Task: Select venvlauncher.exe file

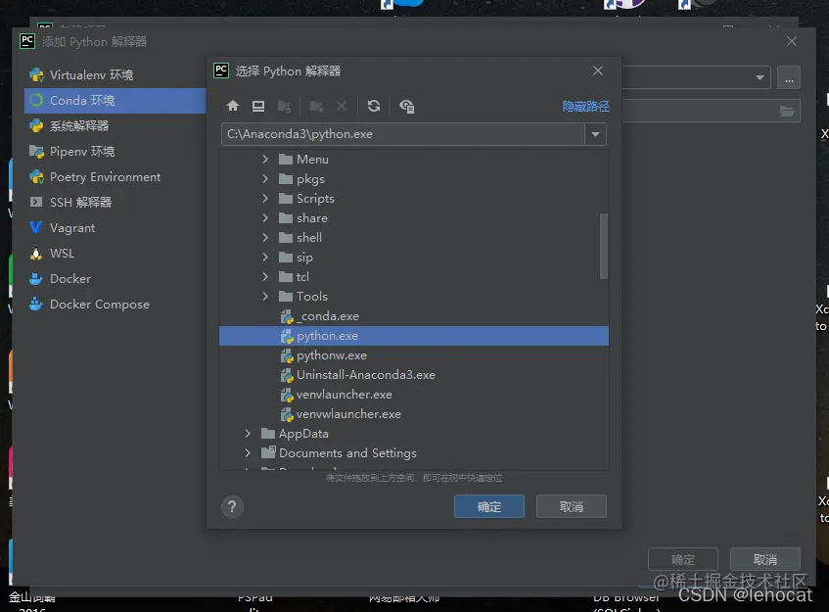Action: pos(413,394)
